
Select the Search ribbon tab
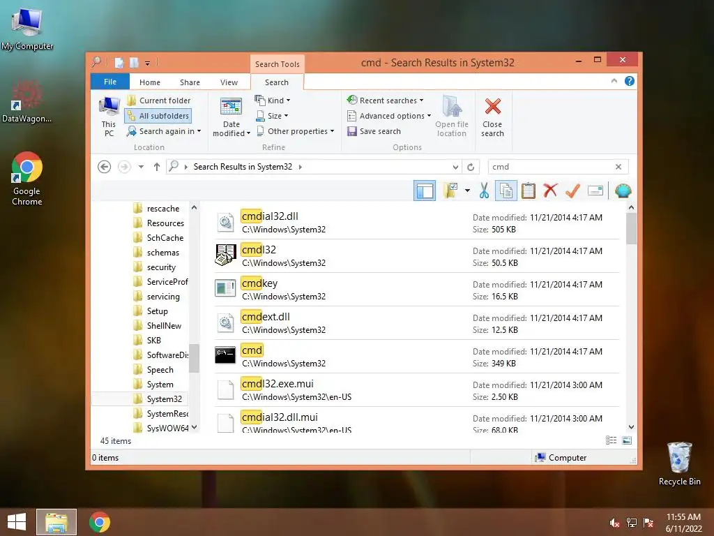(x=277, y=82)
